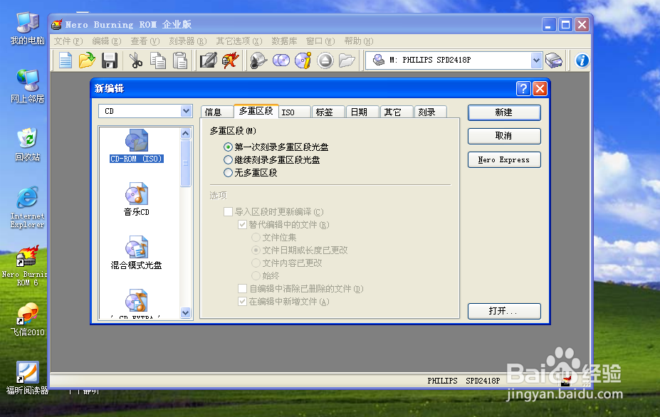
Task: Open the 数据库 menu
Action: [284, 41]
